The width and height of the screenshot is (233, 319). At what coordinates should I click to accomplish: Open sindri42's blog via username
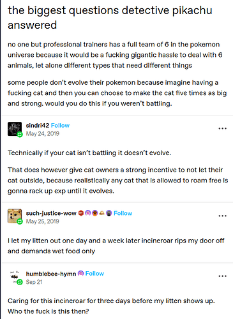click(x=38, y=126)
